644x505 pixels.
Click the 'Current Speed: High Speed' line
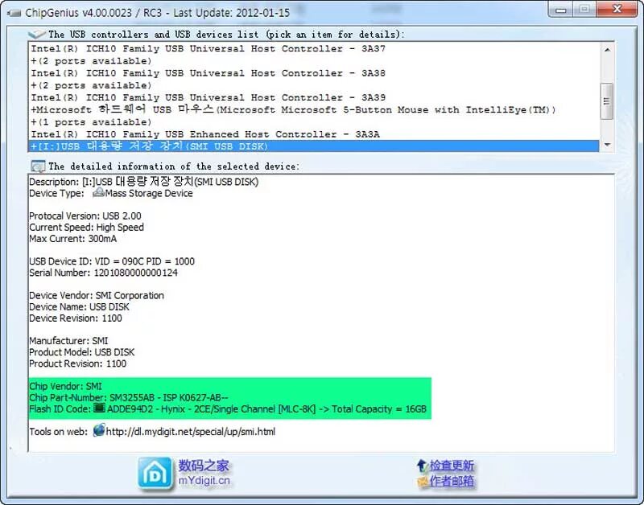coord(86,228)
